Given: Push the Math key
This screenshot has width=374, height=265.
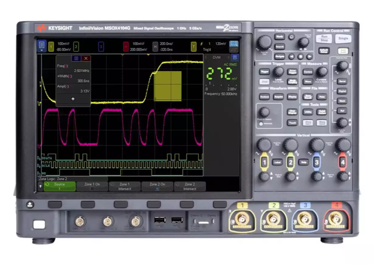Looking at the screenshot, I should 342,101.
